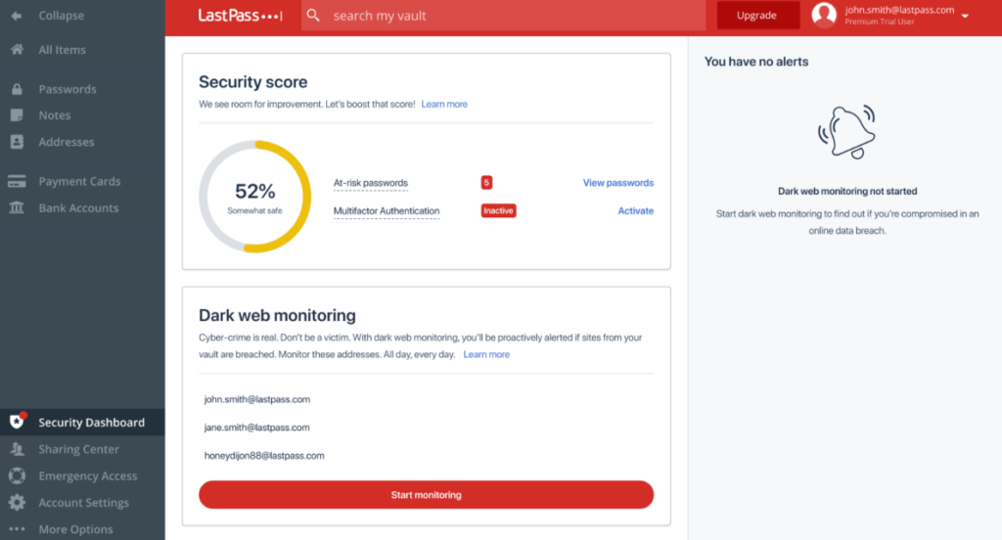Open Learn more link under Security score
The height and width of the screenshot is (540, 1002).
(x=444, y=104)
